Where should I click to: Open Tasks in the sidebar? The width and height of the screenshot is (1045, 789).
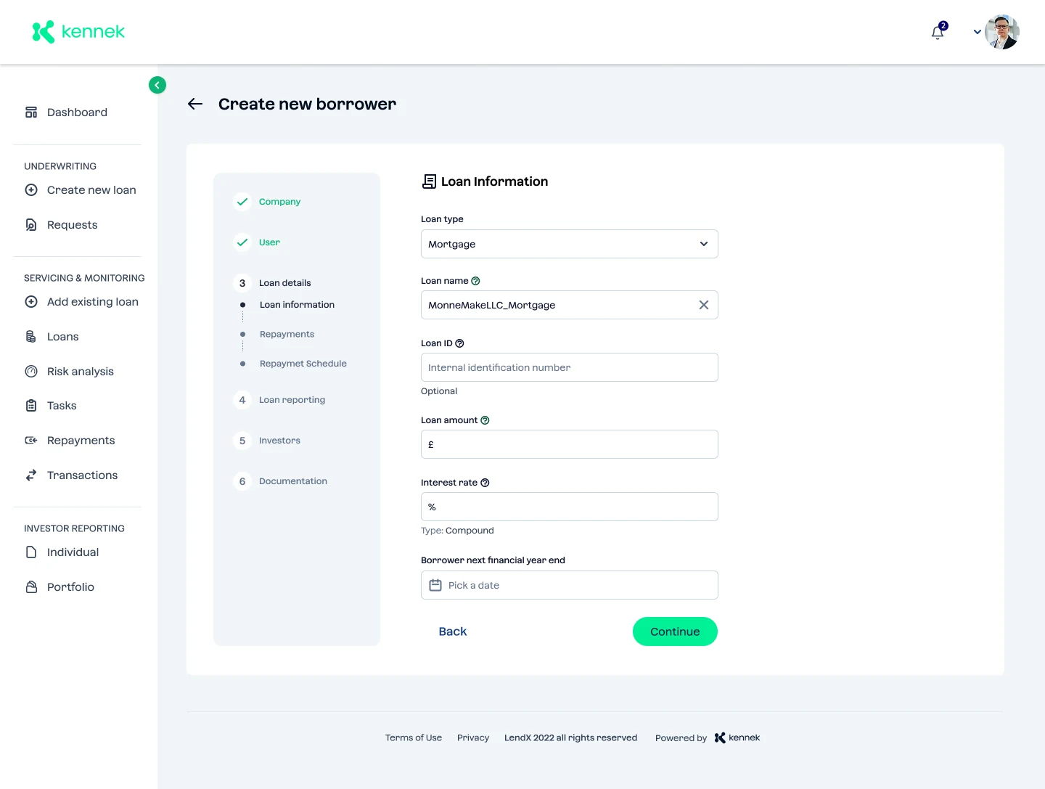[62, 406]
